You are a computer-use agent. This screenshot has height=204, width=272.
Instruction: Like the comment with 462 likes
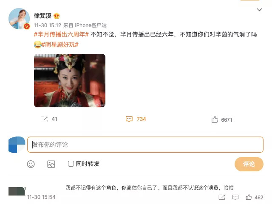pos(249,197)
